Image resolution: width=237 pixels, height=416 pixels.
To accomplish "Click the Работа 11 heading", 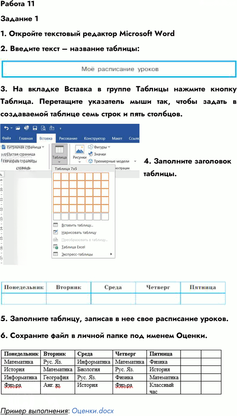I will coord(18,4).
